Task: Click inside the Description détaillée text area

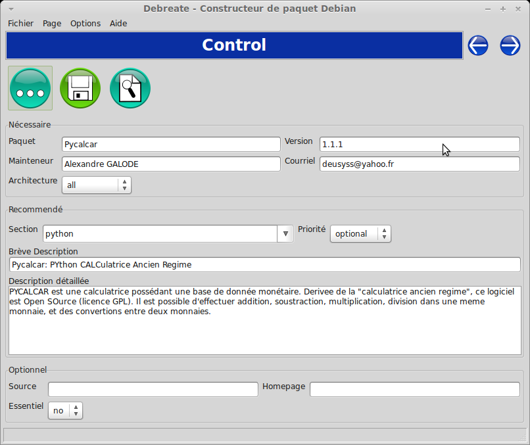Action: coord(263,329)
